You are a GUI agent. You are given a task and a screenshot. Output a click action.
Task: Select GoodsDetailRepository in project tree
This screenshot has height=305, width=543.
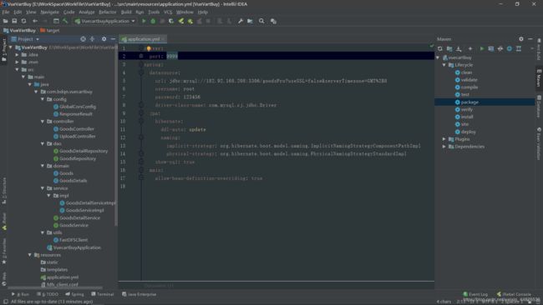[x=84, y=151]
